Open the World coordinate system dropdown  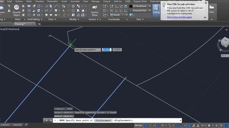119,15
